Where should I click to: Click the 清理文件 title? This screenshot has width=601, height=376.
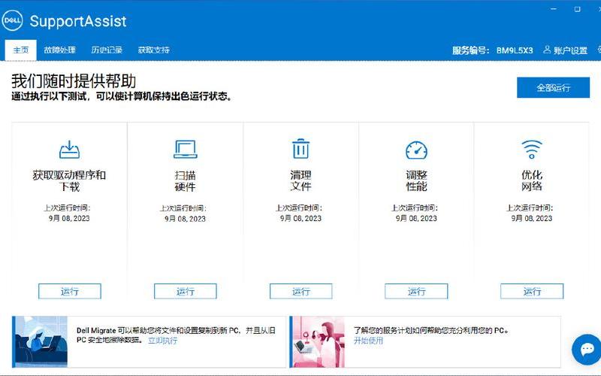click(x=301, y=180)
